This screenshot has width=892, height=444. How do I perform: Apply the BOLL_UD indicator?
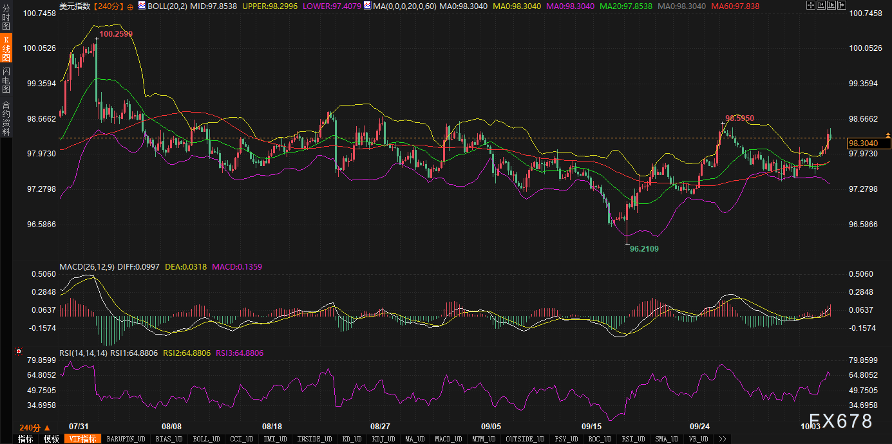[x=205, y=439]
